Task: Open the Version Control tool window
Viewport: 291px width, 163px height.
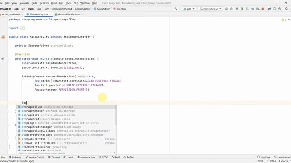Action: pos(35,157)
